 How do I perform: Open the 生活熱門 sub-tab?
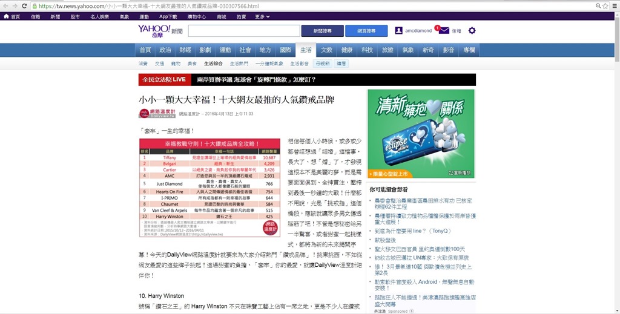click(x=239, y=64)
